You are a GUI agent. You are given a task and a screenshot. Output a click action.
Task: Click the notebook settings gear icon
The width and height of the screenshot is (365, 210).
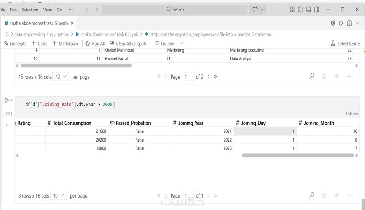(333, 23)
